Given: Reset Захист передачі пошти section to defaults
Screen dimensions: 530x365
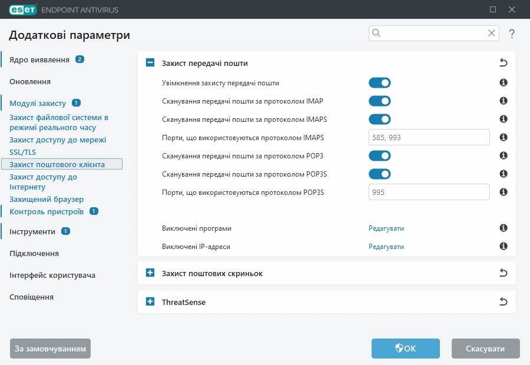Looking at the screenshot, I should click(x=503, y=62).
